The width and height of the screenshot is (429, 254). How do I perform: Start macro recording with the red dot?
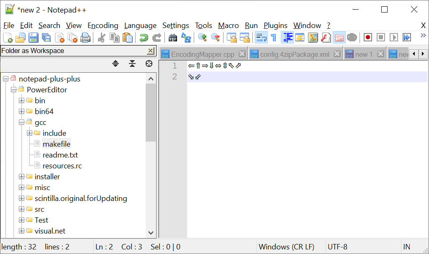point(368,38)
